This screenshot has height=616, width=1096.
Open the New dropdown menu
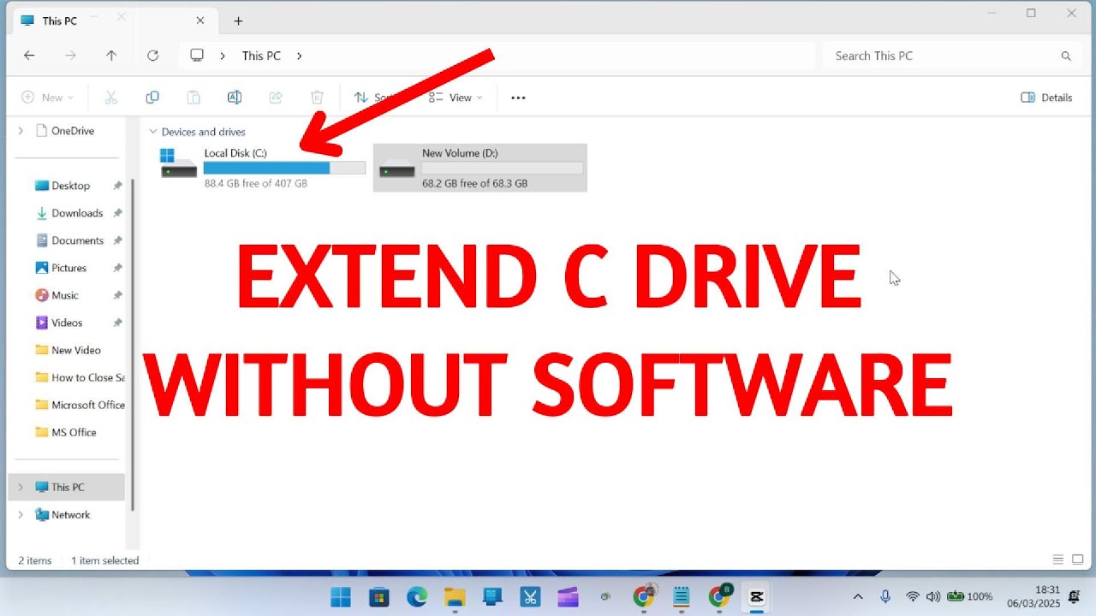click(x=47, y=98)
